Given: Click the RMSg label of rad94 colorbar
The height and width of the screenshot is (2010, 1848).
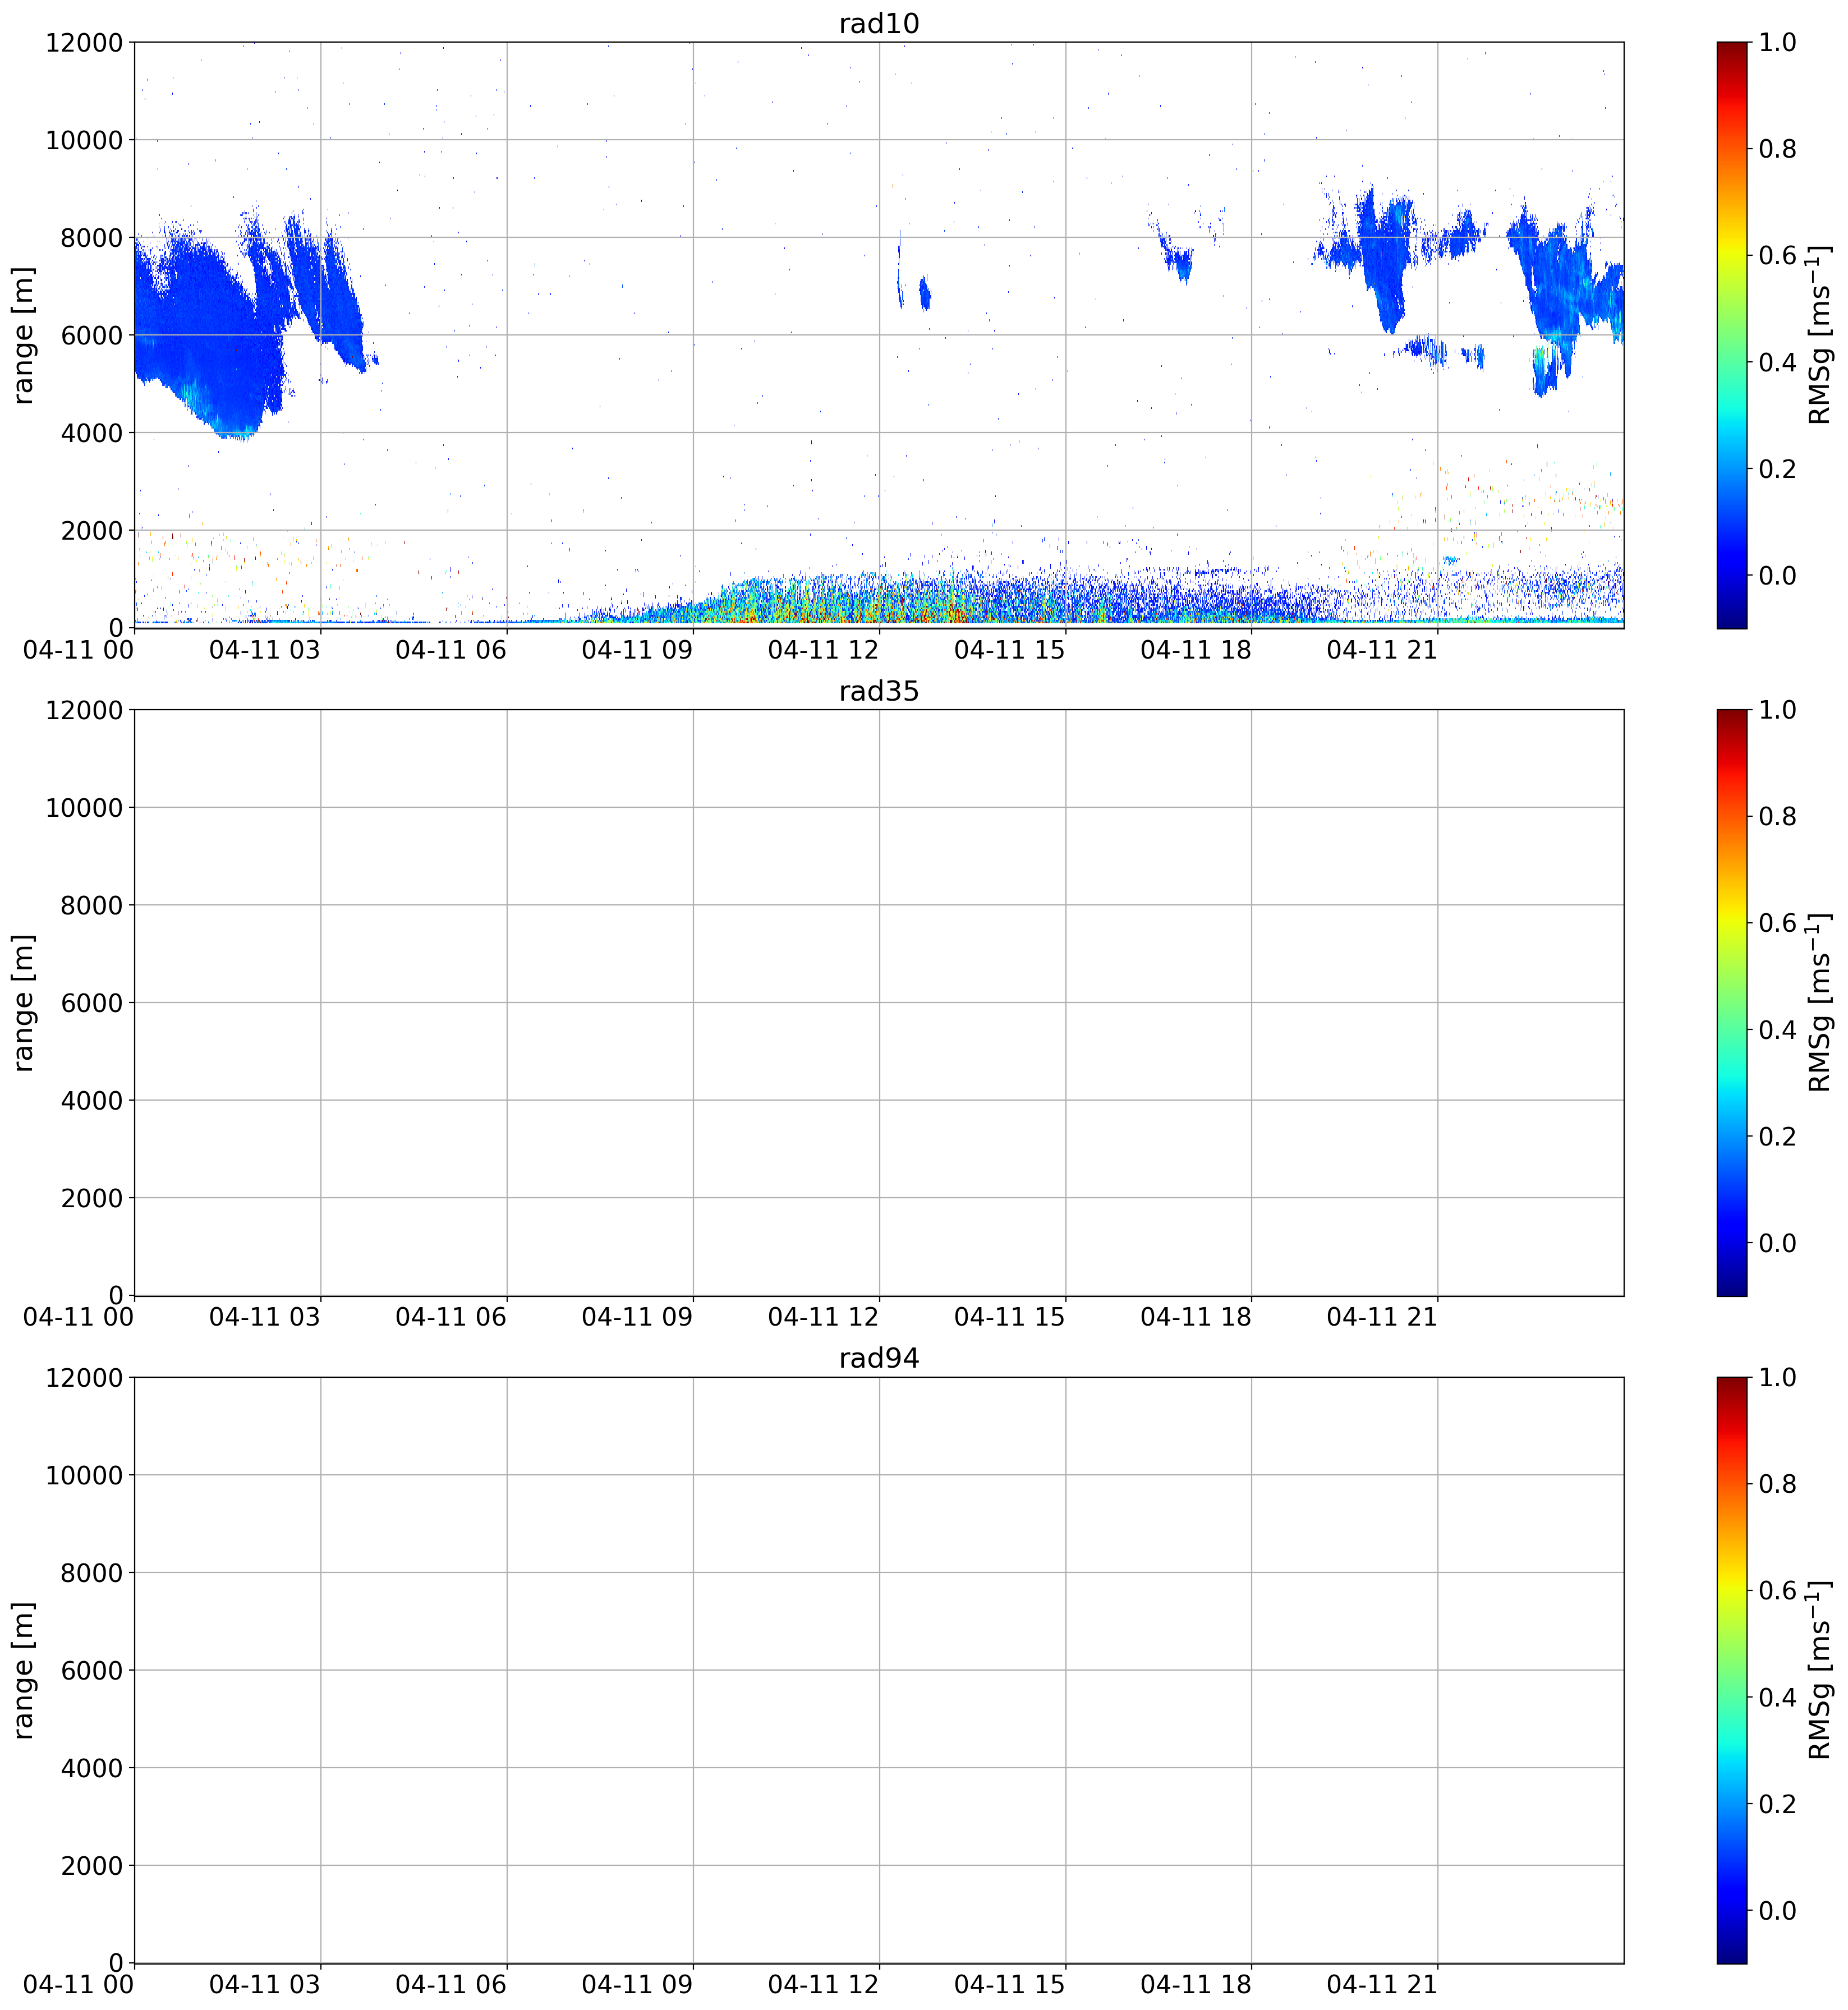Looking at the screenshot, I should [x=1821, y=1670].
